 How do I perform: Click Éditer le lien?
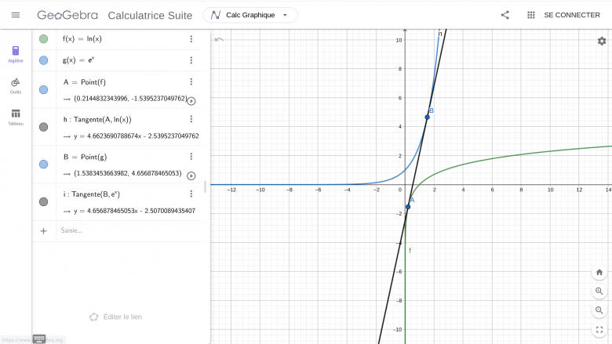click(x=115, y=317)
